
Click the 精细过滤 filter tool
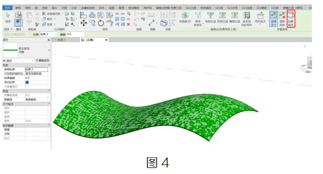234,17
